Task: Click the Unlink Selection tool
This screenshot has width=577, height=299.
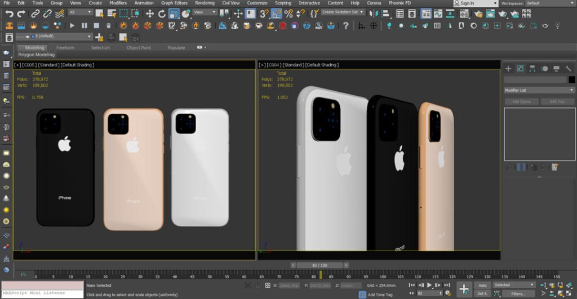Action: [x=47, y=14]
